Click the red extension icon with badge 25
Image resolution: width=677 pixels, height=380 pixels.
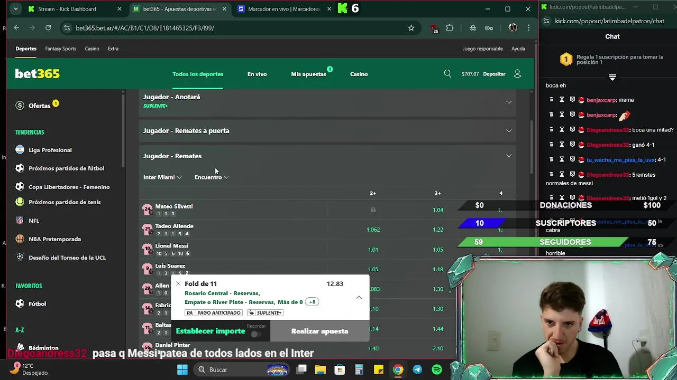click(434, 28)
